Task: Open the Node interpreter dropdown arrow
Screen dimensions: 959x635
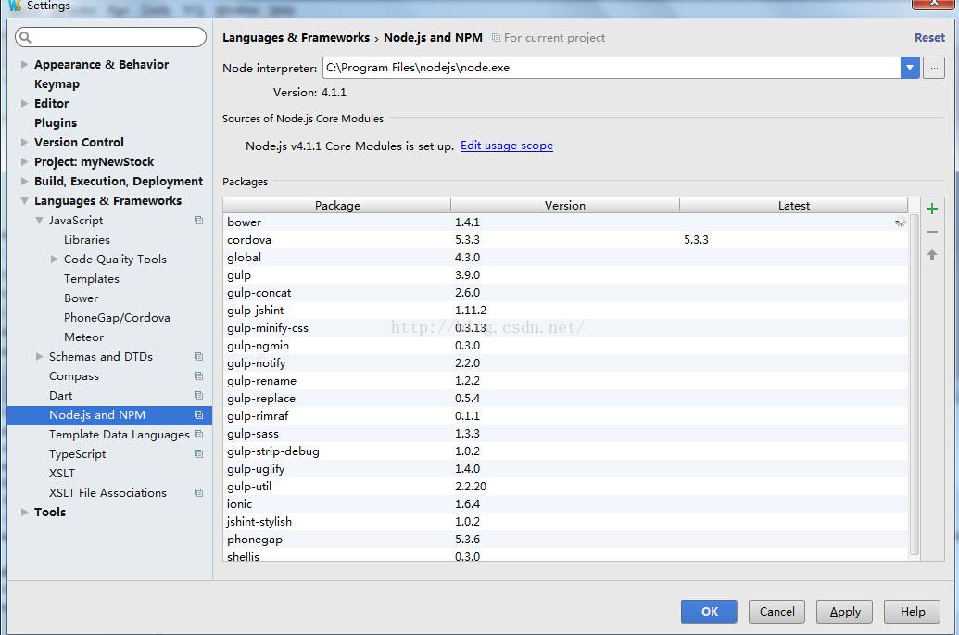Action: pos(910,68)
